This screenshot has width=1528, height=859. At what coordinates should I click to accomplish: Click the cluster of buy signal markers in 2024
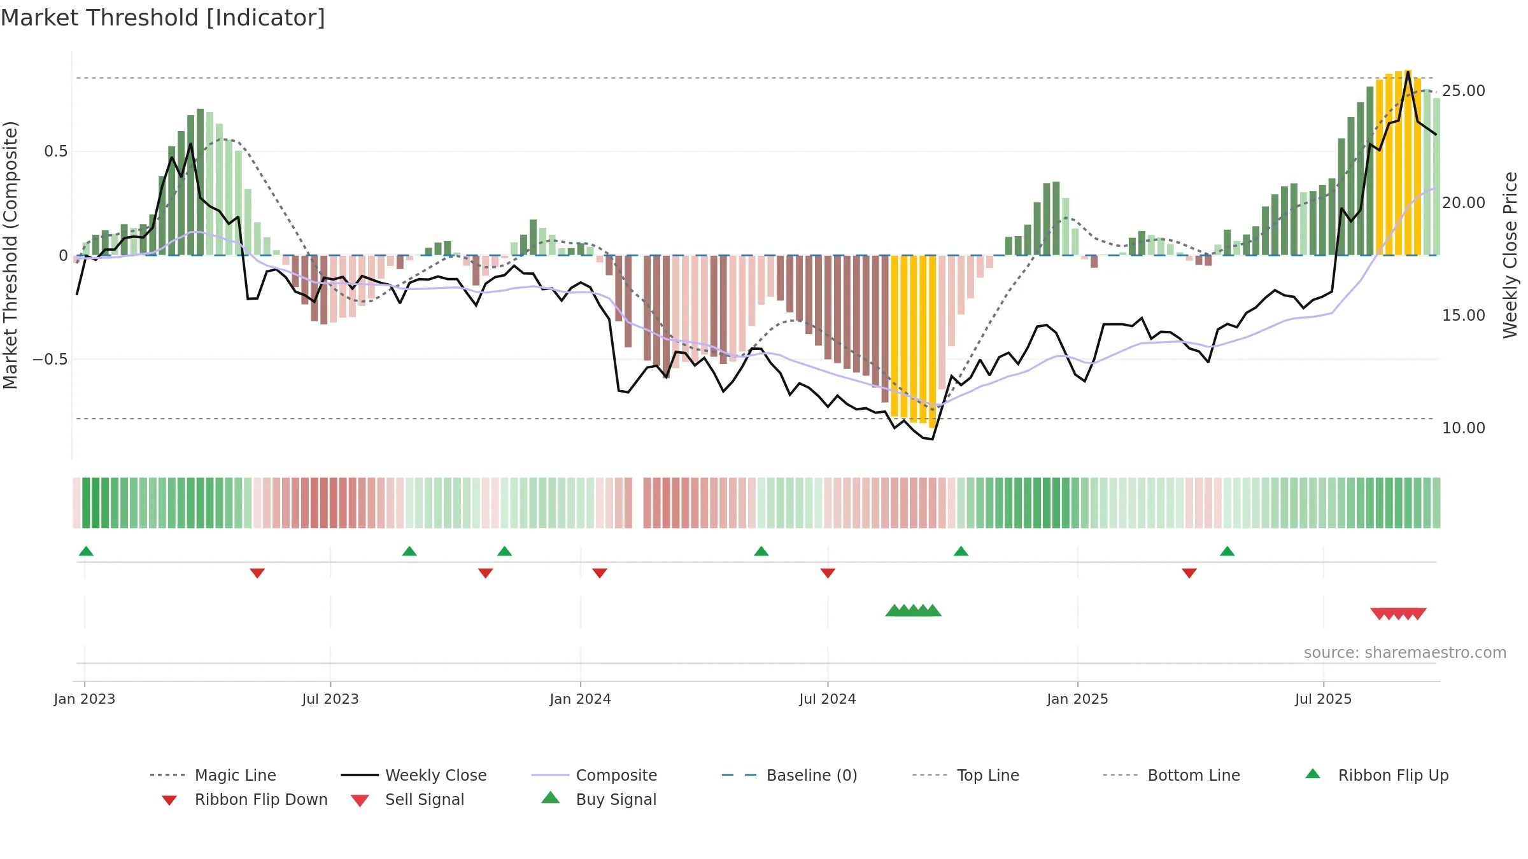(914, 610)
